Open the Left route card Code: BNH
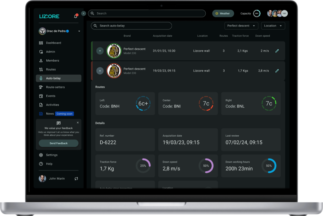Image resolution: width=323 pixels, height=216 pixels. click(x=125, y=104)
